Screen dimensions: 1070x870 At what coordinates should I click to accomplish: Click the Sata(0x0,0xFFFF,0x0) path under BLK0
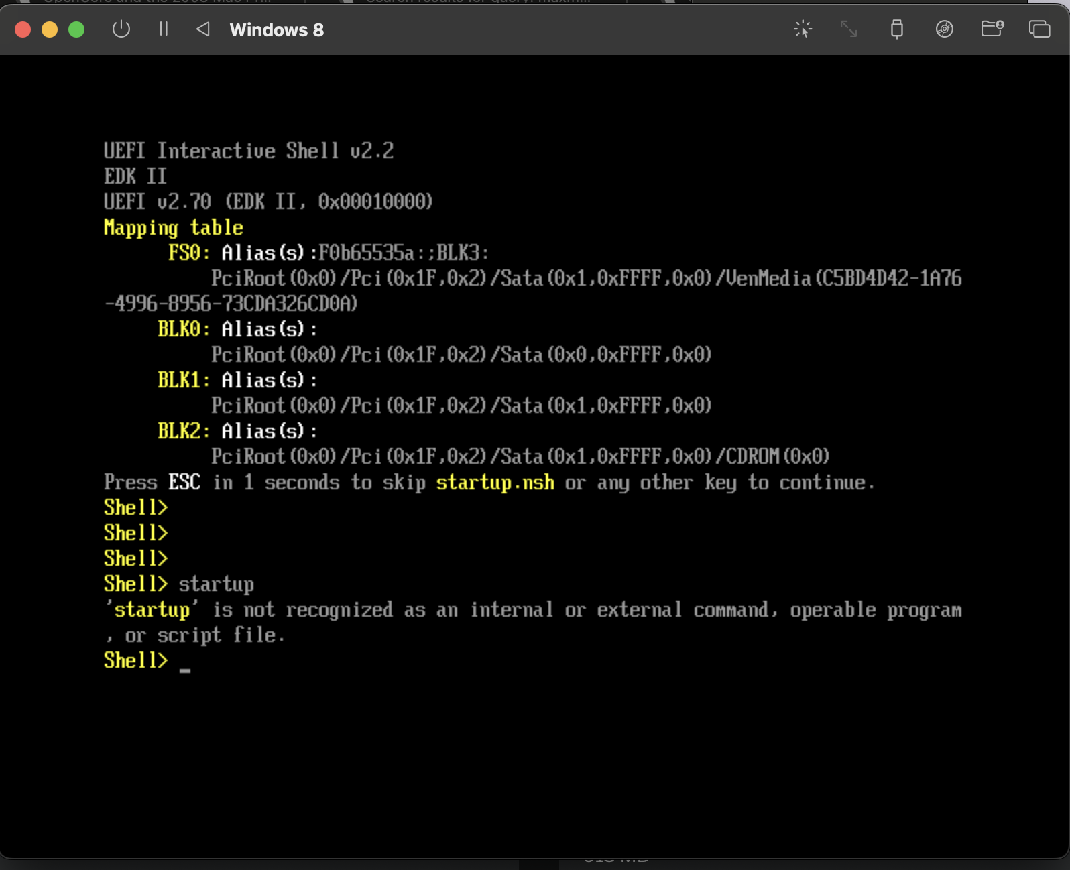461,355
